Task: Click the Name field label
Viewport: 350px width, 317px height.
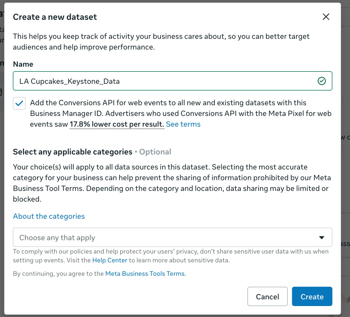Action: coord(23,64)
